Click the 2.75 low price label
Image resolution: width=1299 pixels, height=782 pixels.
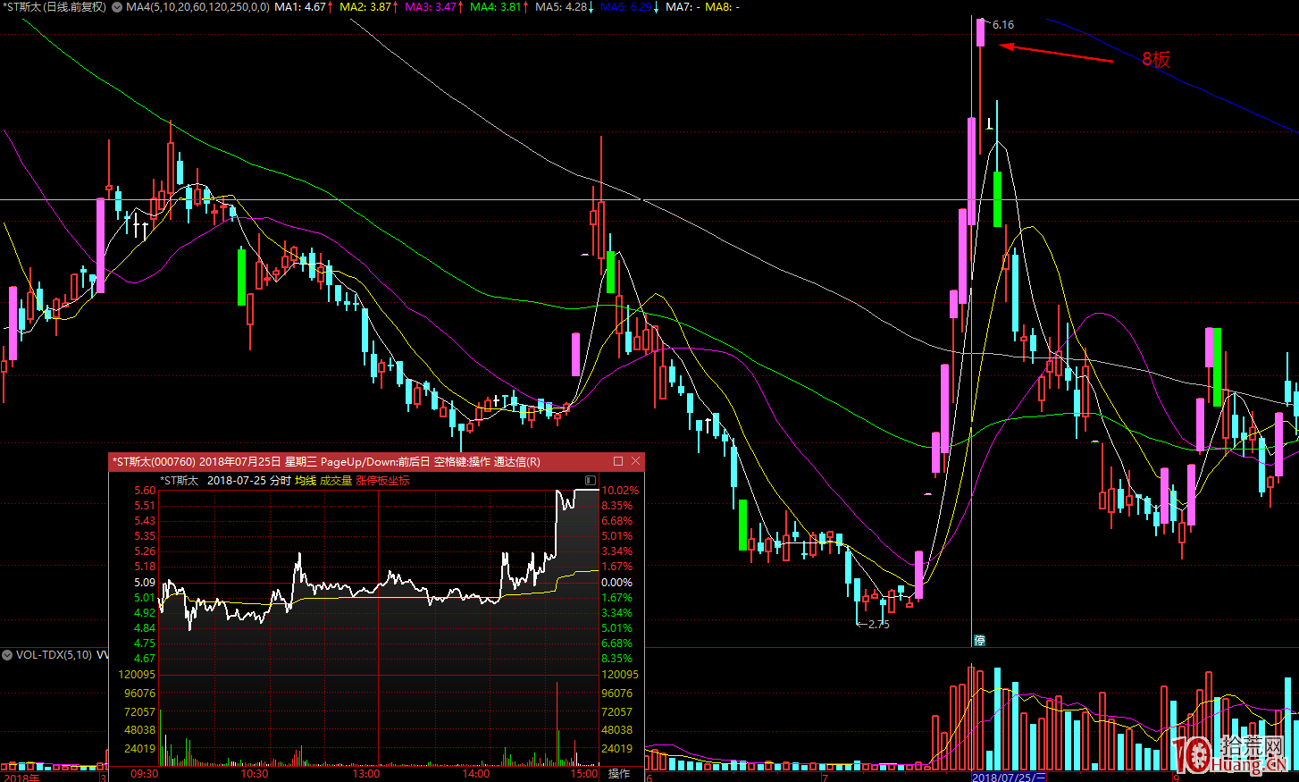point(878,624)
